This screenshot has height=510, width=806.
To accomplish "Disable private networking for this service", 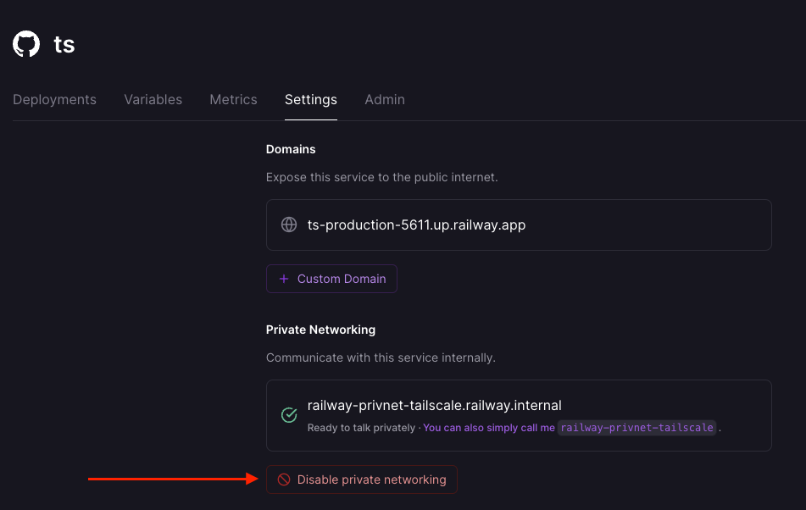I will pos(362,479).
